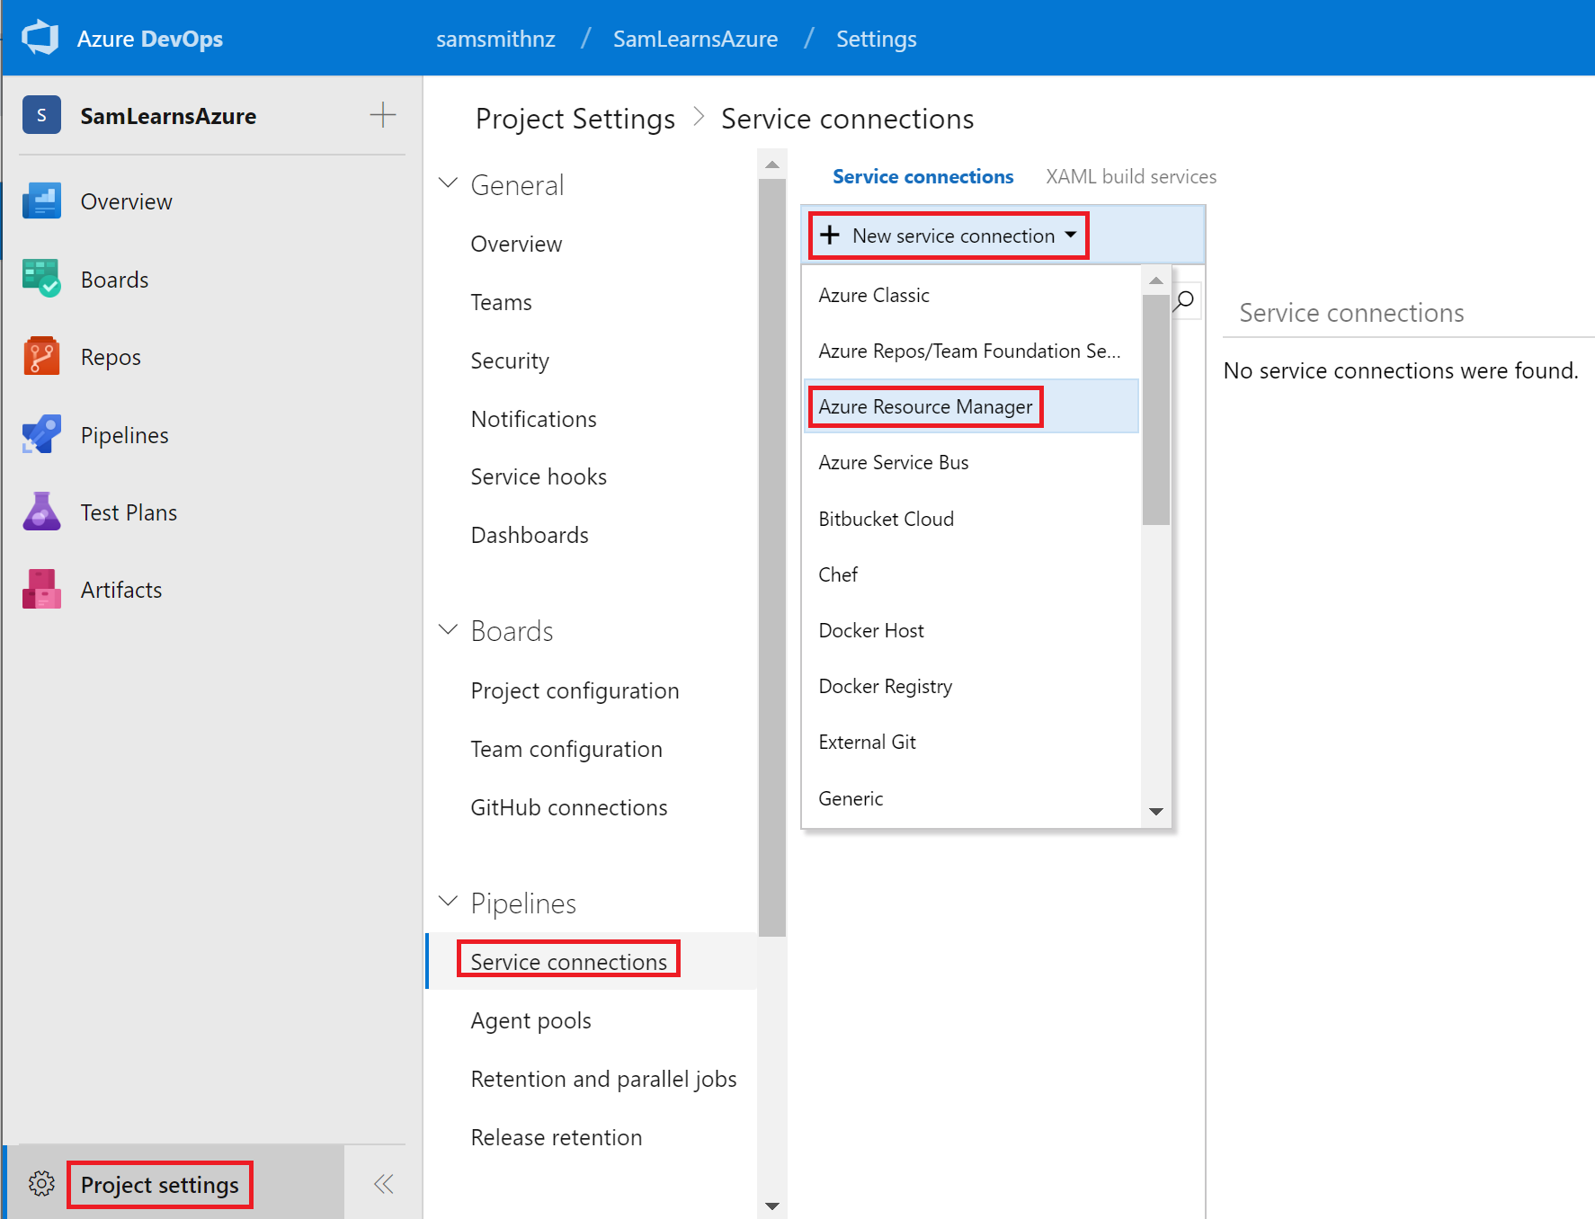Click the search magnifier icon

1186,300
